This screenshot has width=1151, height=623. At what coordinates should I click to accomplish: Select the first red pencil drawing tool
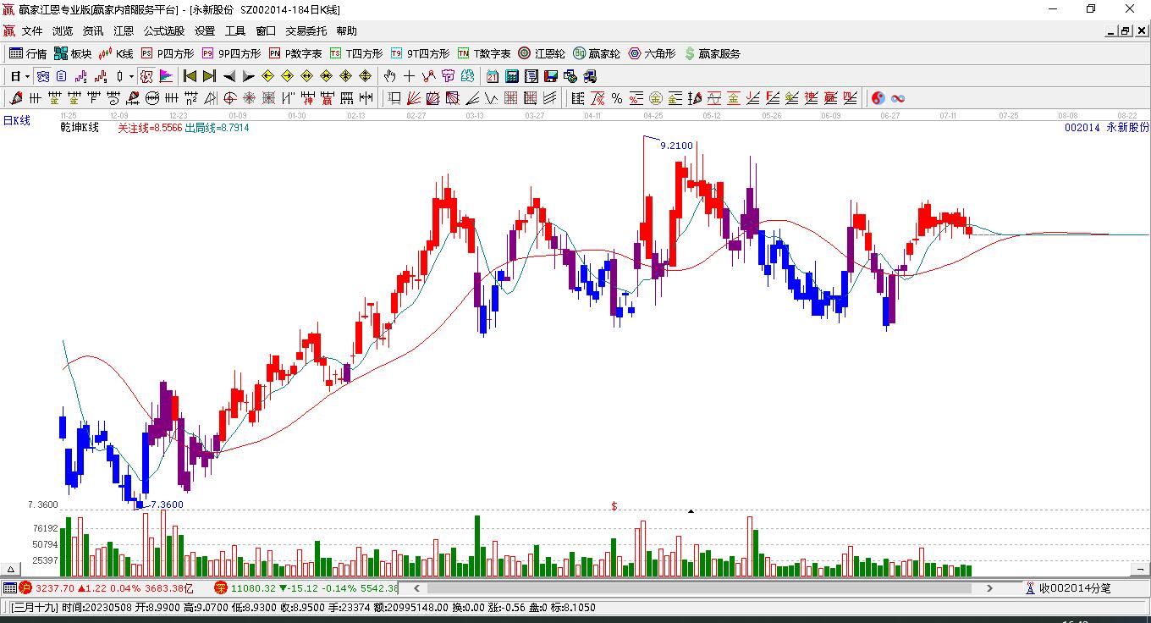coord(14,98)
